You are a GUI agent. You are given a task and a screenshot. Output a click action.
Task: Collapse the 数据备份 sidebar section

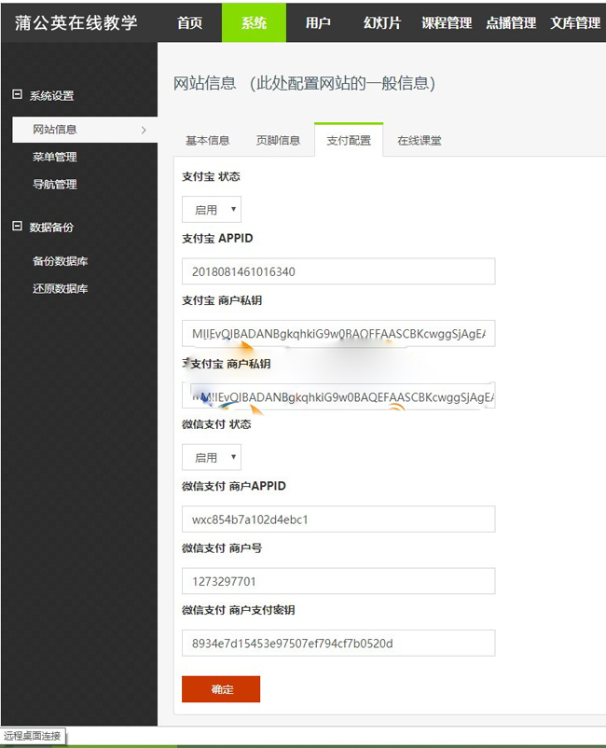click(16, 227)
